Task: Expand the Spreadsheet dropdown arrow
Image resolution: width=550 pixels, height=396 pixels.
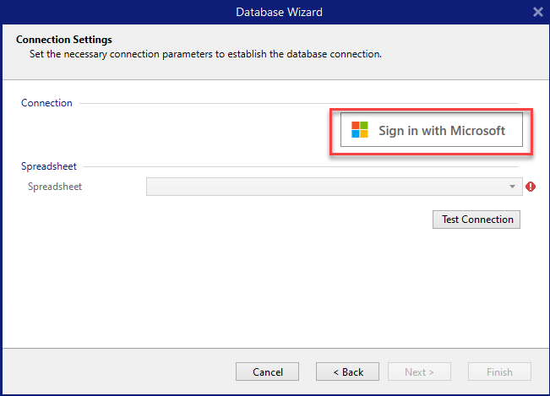Action: (x=512, y=187)
